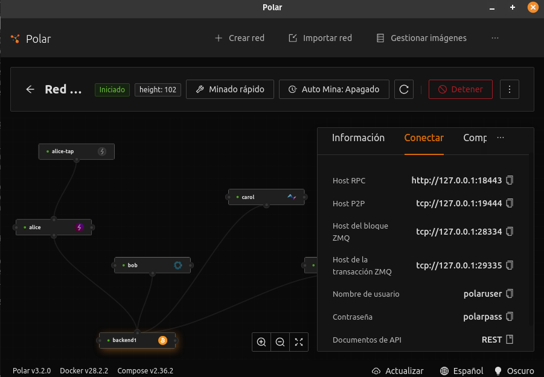Click the refresh network icon button
This screenshot has width=544, height=377.
click(x=404, y=89)
